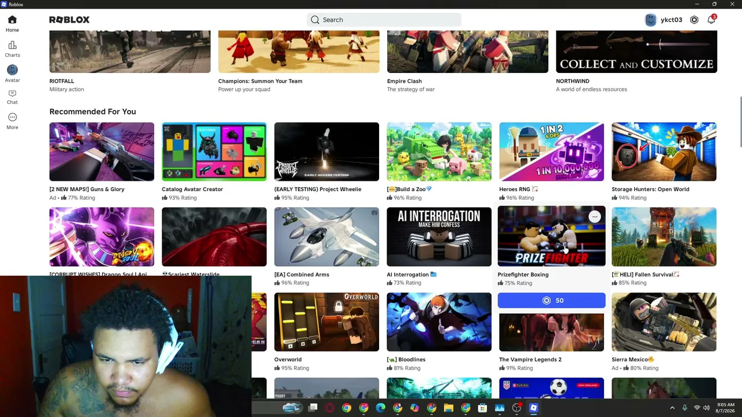Click the Bloodlines title text

click(406, 360)
